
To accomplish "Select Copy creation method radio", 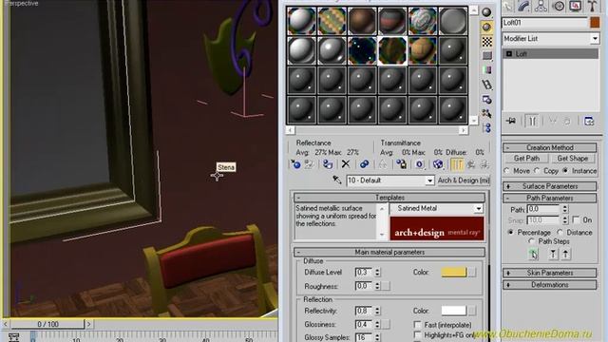I will click(x=537, y=171).
